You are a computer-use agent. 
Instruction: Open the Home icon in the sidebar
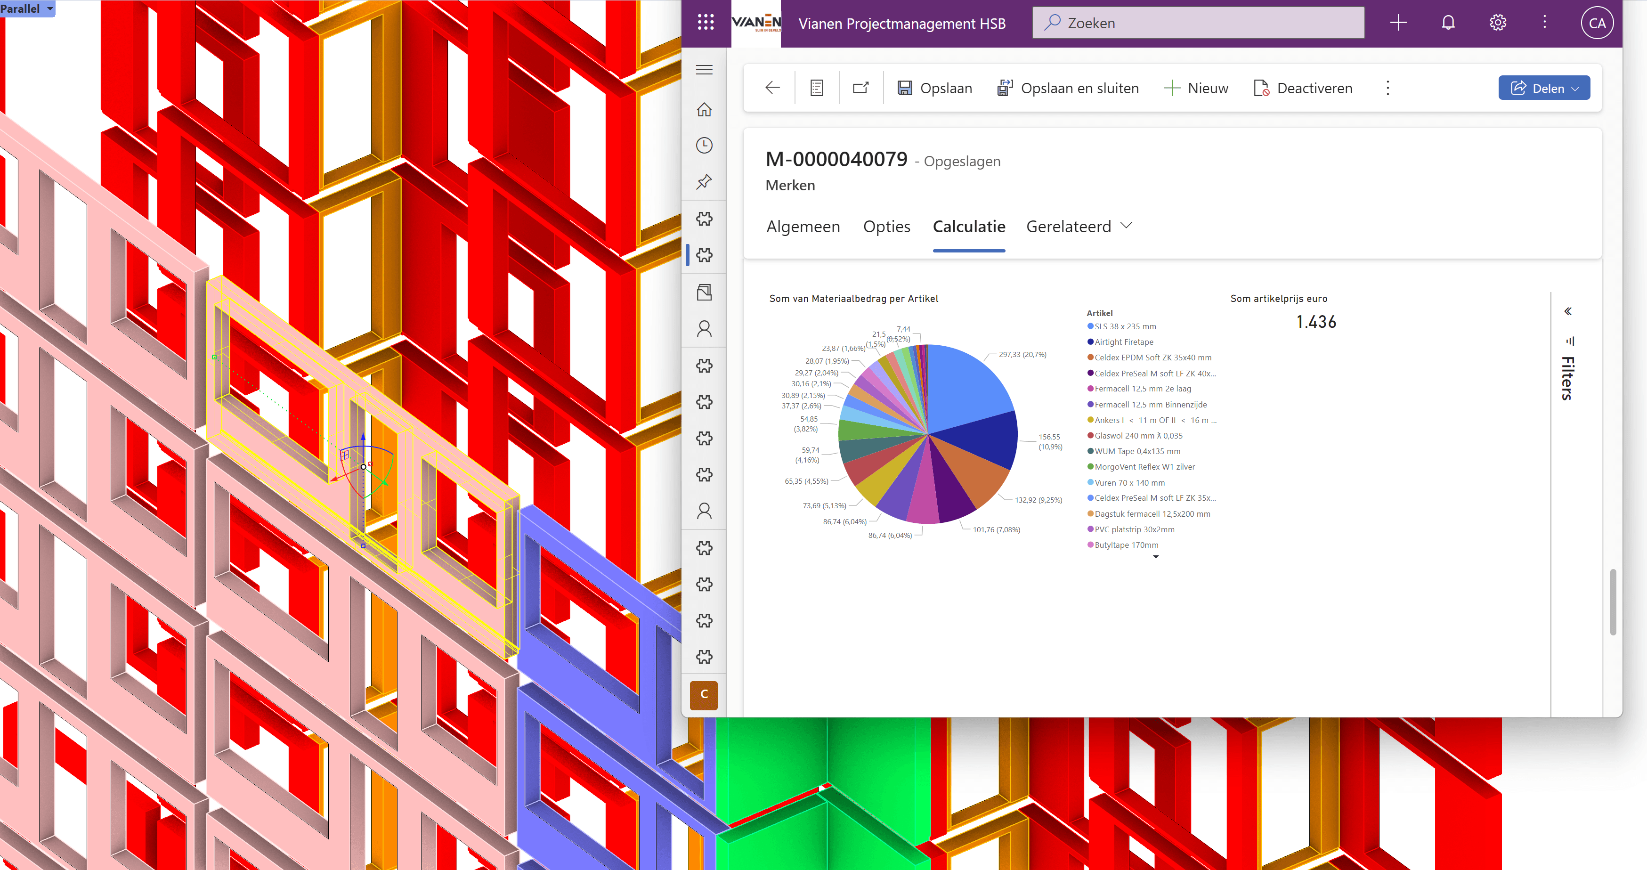tap(704, 110)
